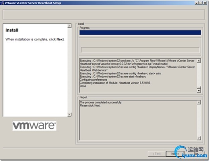Image resolution: width=209 pixels, height=161 pixels.
Task: Click the disabled Back button
Action: (x=157, y=154)
